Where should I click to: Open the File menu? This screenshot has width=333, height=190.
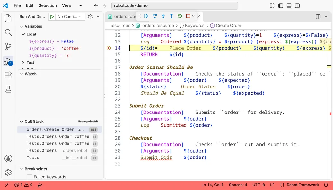coord(17,5)
